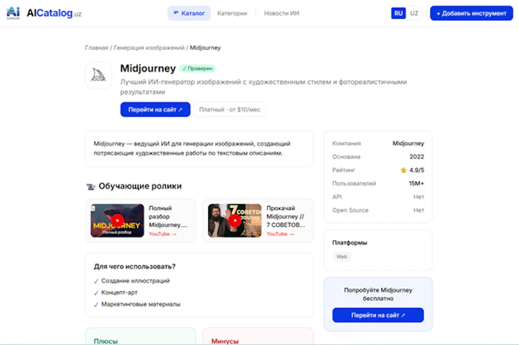Click the 15M+ users value

click(x=416, y=184)
